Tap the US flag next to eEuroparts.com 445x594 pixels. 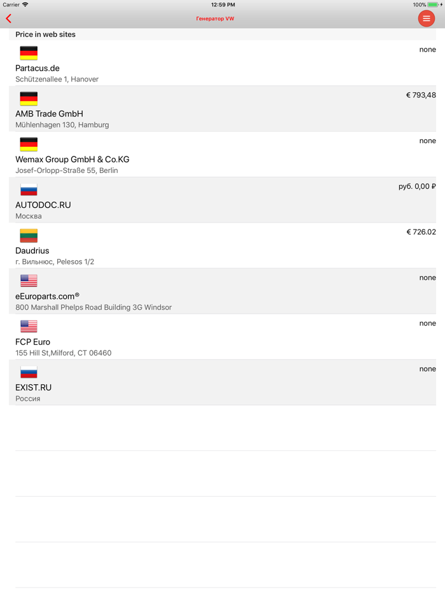point(28,280)
